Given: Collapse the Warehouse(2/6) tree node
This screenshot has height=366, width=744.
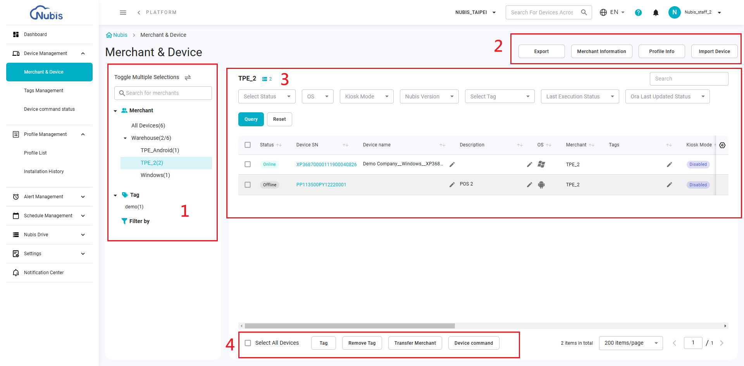Looking at the screenshot, I should [x=125, y=138].
